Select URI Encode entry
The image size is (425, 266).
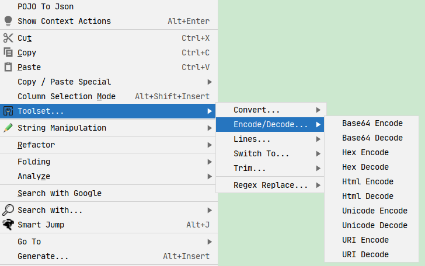pyautogui.click(x=365, y=240)
